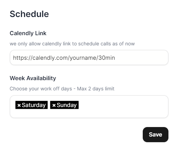Open the Week Availability days dropdown
Viewport: 179px width, 152px height.
pyautogui.click(x=89, y=107)
